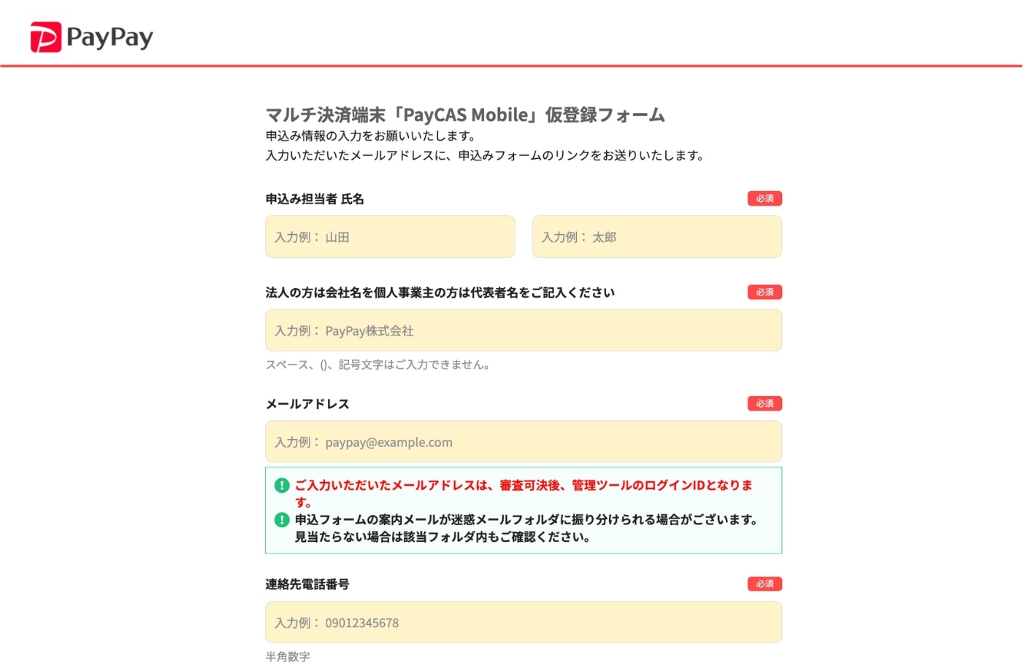Image resolution: width=1023 pixels, height=668 pixels.
Task: Click the green exclamation icon next to the red login ID notice
Action: (282, 486)
